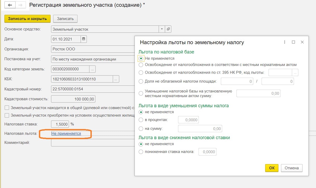Viewport: 316px width, 188px height.
Task: Click 'Льгота в виде снижения налоговой ставки' heading
Action: [x=184, y=138]
